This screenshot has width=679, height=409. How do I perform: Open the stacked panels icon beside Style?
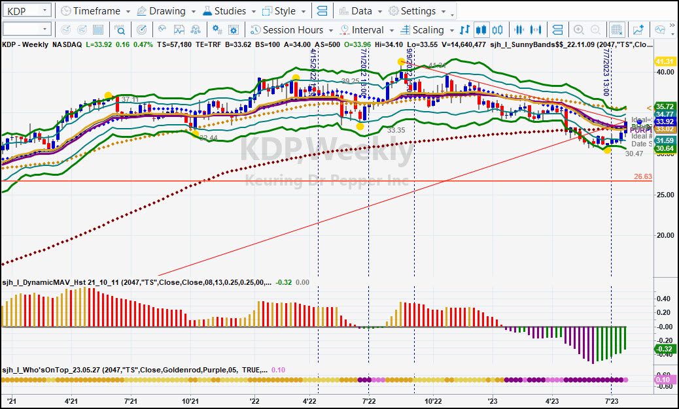point(322,11)
